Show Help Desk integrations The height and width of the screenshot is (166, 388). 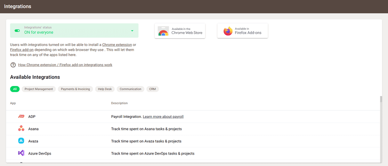click(x=105, y=89)
